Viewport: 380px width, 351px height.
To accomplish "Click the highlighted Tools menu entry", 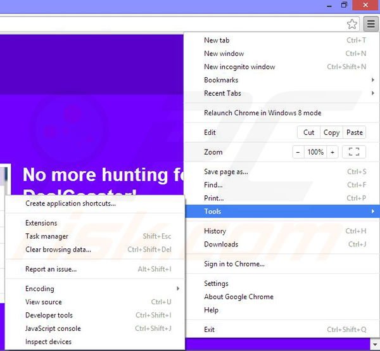I will point(282,212).
